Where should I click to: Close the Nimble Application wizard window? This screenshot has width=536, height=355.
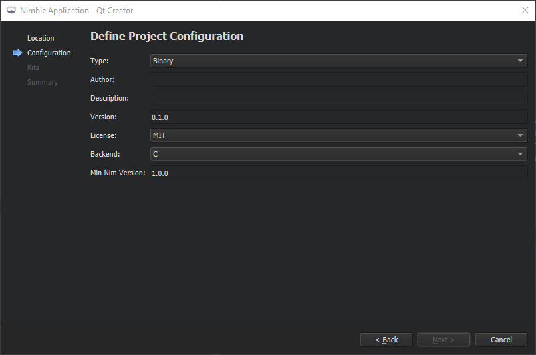[525, 10]
